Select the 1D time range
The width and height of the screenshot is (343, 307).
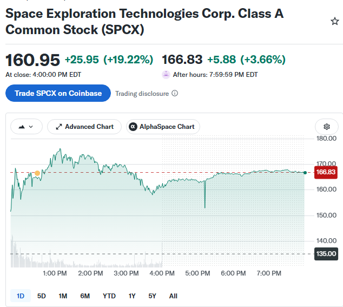click(21, 296)
